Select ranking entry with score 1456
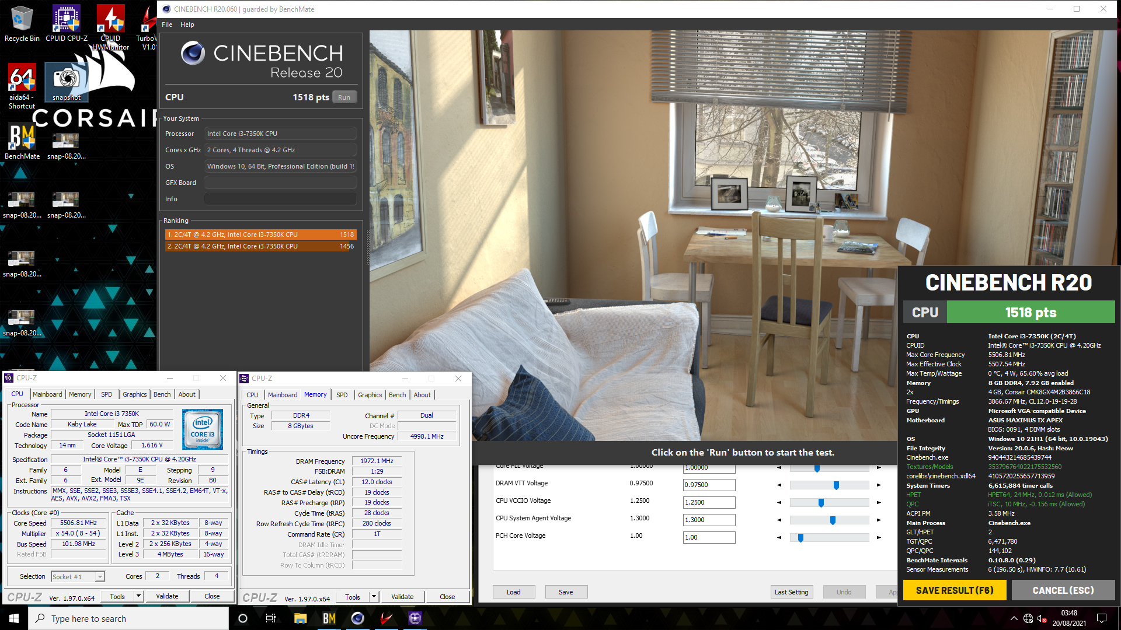The height and width of the screenshot is (630, 1121). (260, 246)
